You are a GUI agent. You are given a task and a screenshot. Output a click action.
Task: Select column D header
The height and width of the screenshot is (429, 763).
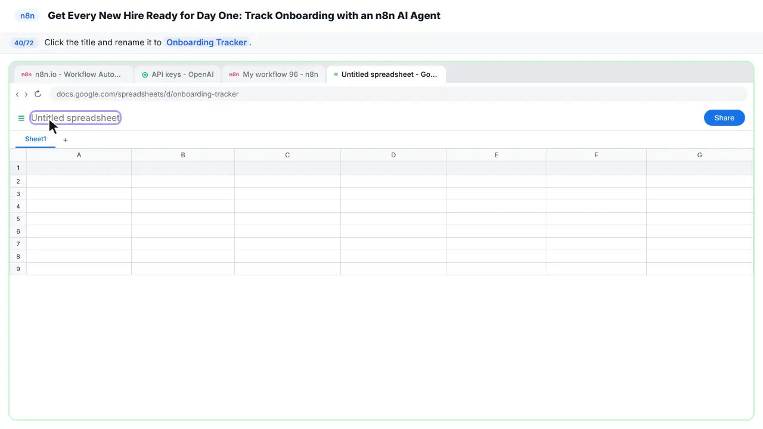(x=393, y=155)
